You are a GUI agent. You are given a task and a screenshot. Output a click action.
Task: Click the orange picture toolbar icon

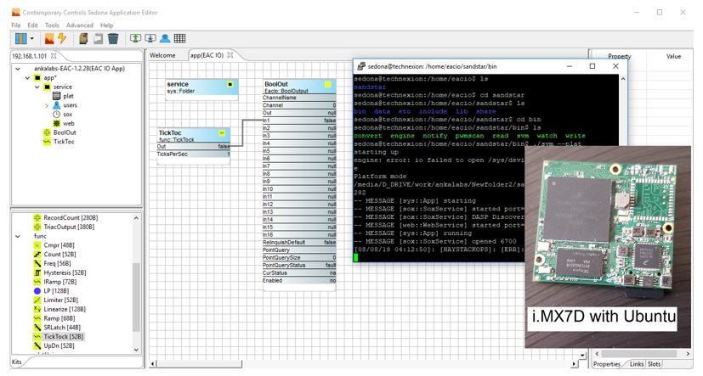tap(49, 38)
